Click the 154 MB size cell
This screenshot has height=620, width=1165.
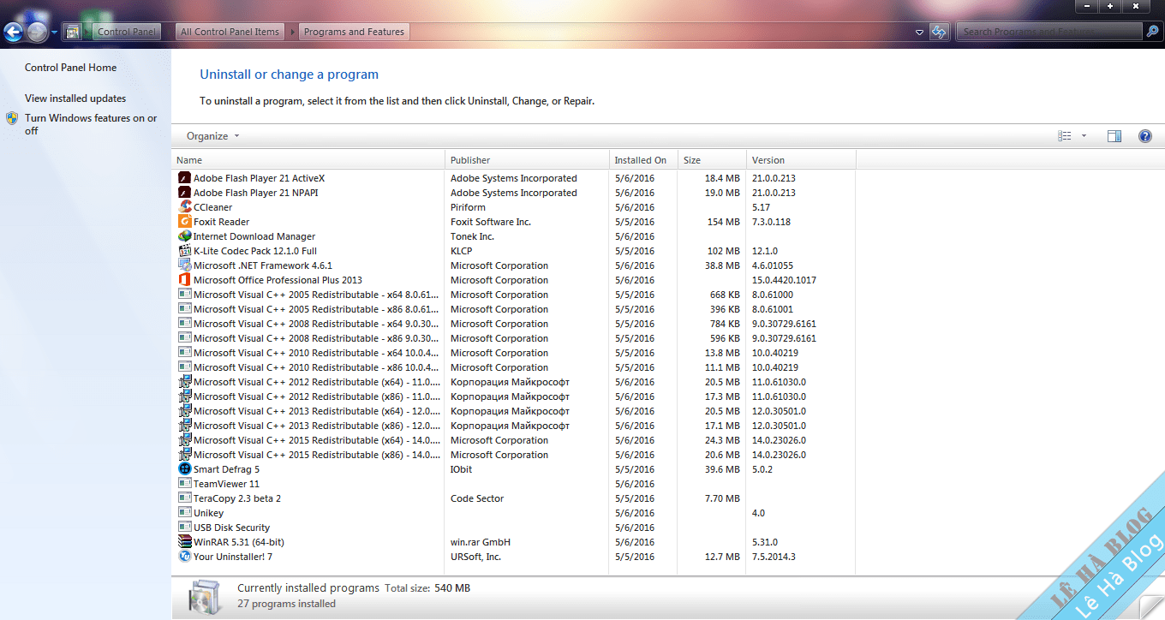pyautogui.click(x=723, y=222)
